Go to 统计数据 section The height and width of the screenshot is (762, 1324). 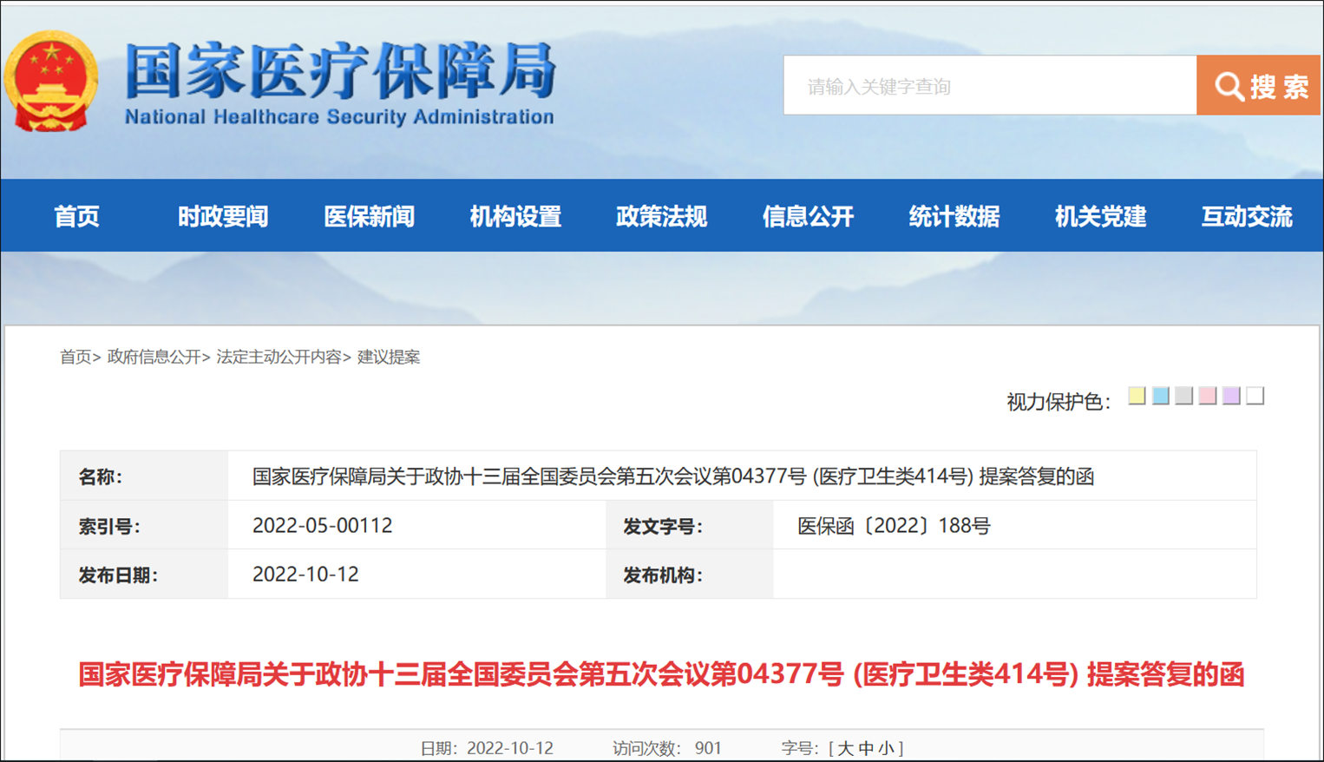click(x=954, y=216)
